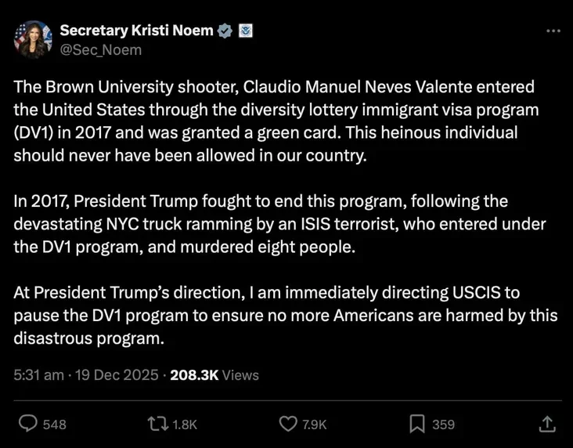
Task: Open the three-dot more options menu
Action: [553, 31]
